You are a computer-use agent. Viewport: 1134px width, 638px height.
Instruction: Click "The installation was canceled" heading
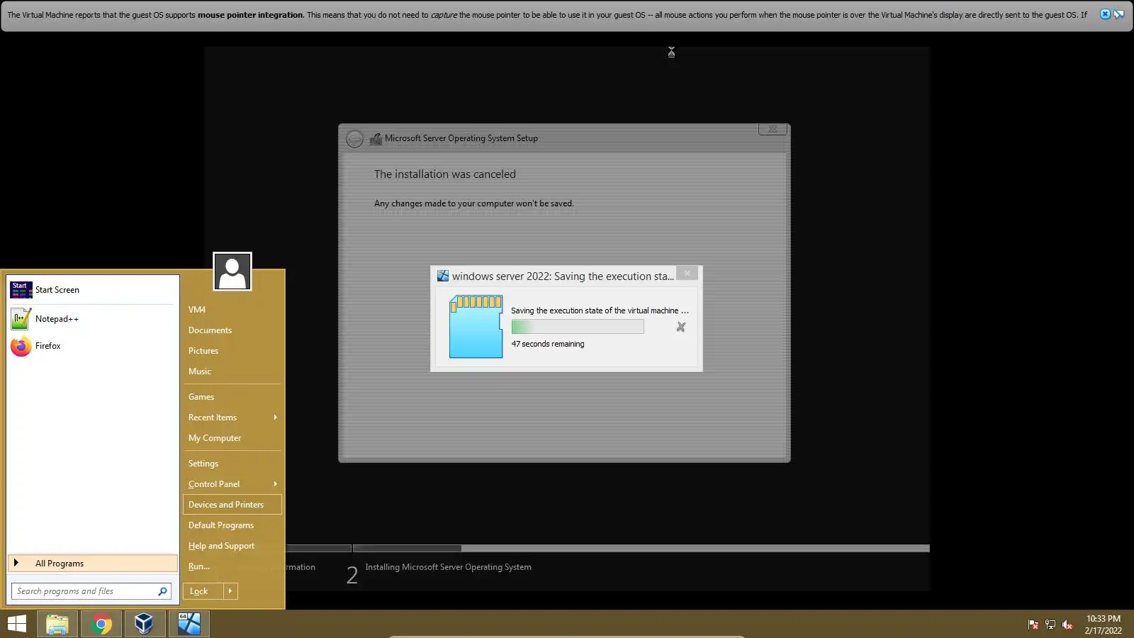pos(445,174)
